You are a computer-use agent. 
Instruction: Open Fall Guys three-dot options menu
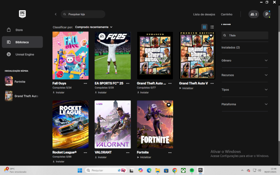coord(85,84)
